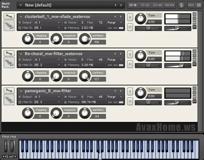Load next preset for clusterbell_1 instrument
Viewport: 204px width, 160px height.
tap(121, 17)
